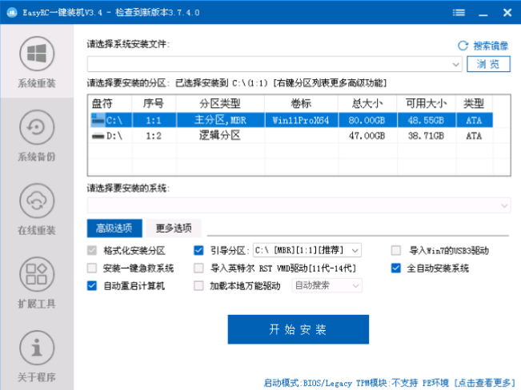This screenshot has width=521, height=390.
Task: Sort by the 分区类型 column header
Action: pos(220,104)
